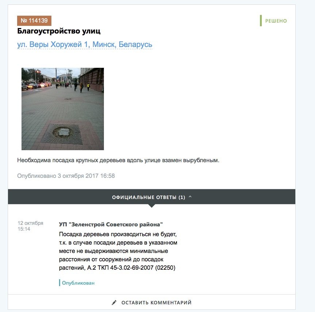
Task: Click the РЕШЕНО status label
Action: tap(276, 21)
